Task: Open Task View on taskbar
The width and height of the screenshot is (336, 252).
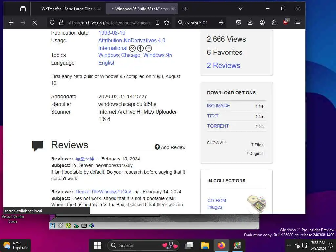Action: point(189,245)
